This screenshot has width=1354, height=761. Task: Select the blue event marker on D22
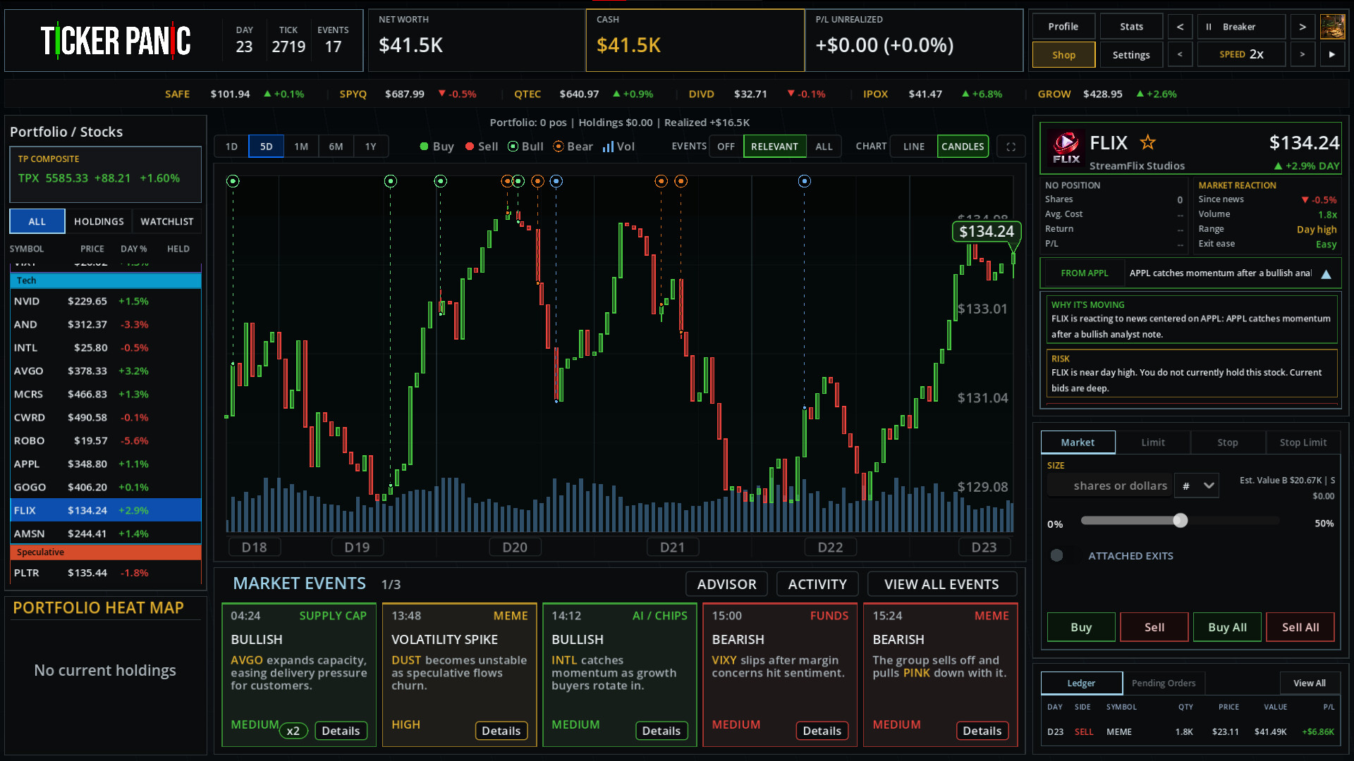click(x=804, y=181)
